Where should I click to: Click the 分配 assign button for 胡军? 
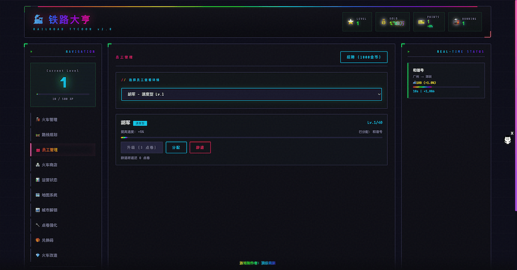176,148
